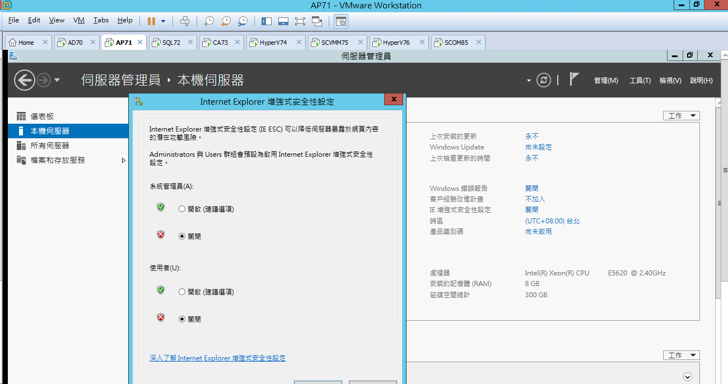Open the VM menu
Screen dimensions: 728x384
(x=79, y=20)
